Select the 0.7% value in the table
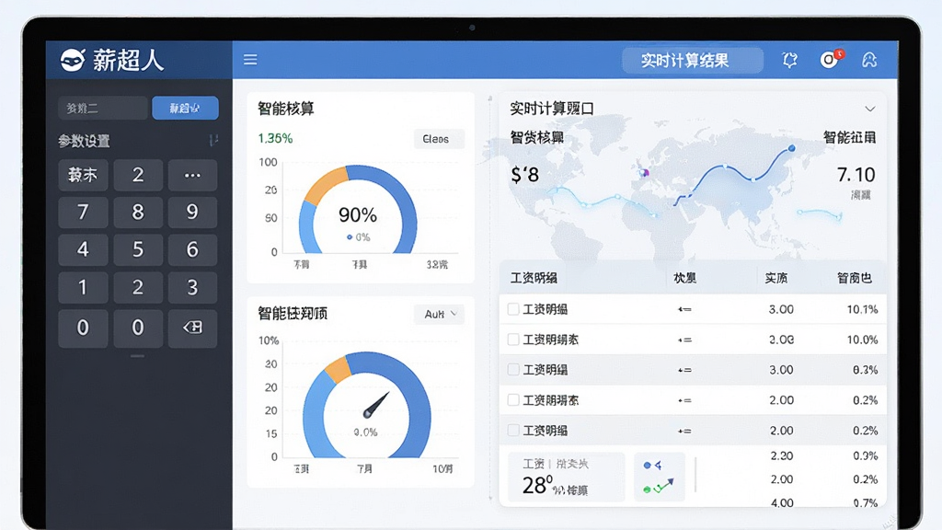The image size is (942, 530). pyautogui.click(x=865, y=503)
